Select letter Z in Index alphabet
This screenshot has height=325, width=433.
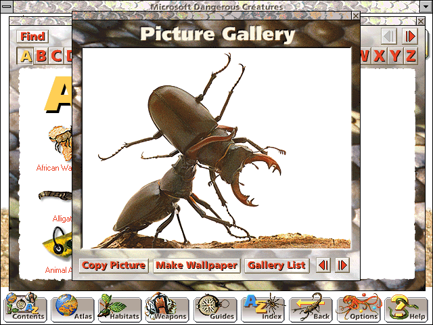(x=411, y=56)
